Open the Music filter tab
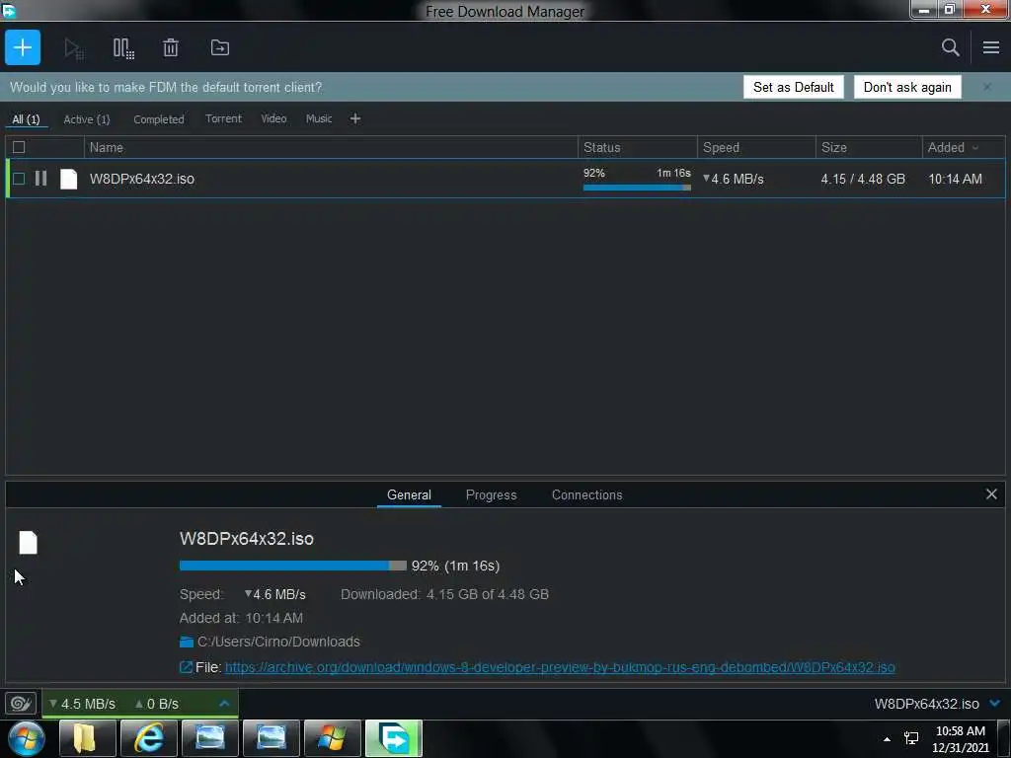The image size is (1011, 758). tap(319, 118)
